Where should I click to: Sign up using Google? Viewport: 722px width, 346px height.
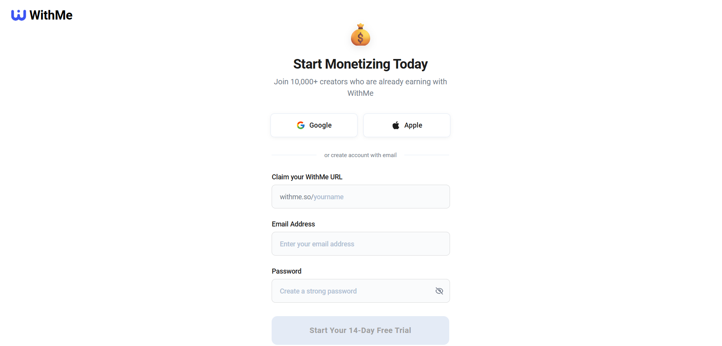[313, 125]
